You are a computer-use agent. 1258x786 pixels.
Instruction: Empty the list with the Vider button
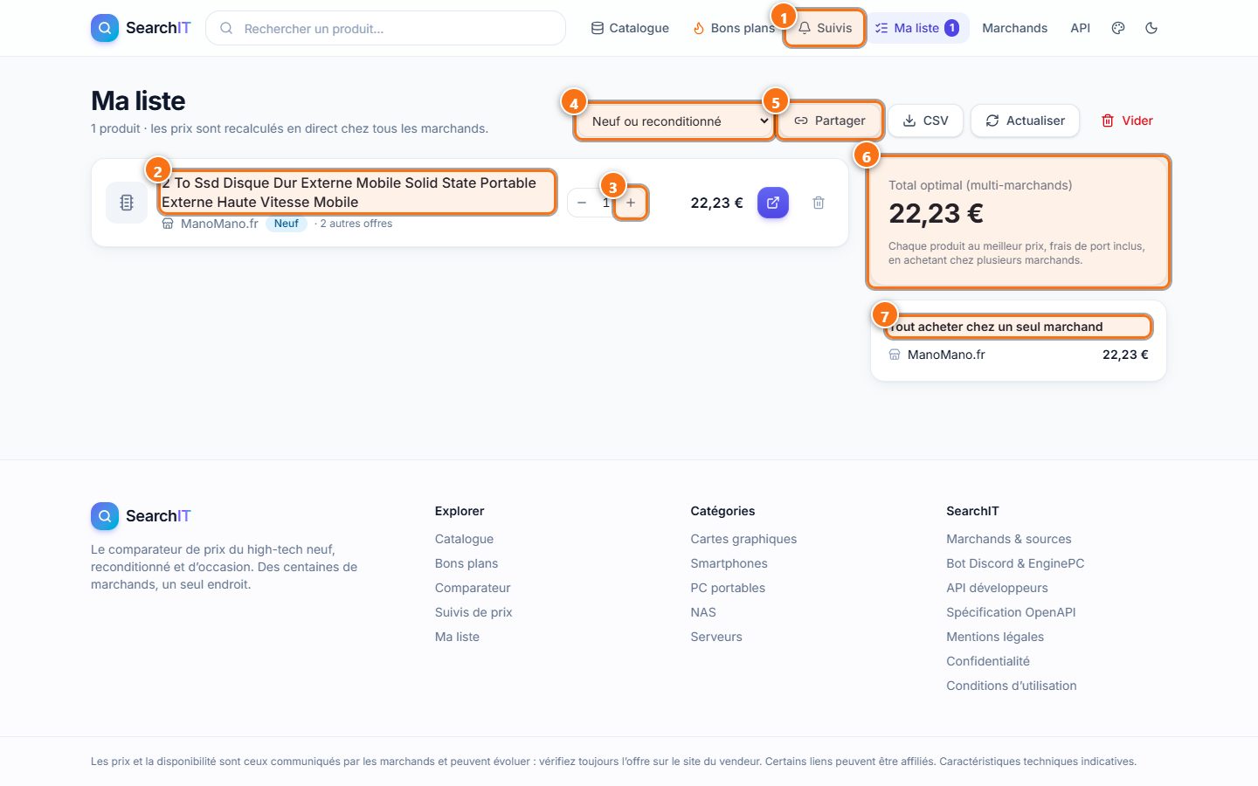(1127, 121)
